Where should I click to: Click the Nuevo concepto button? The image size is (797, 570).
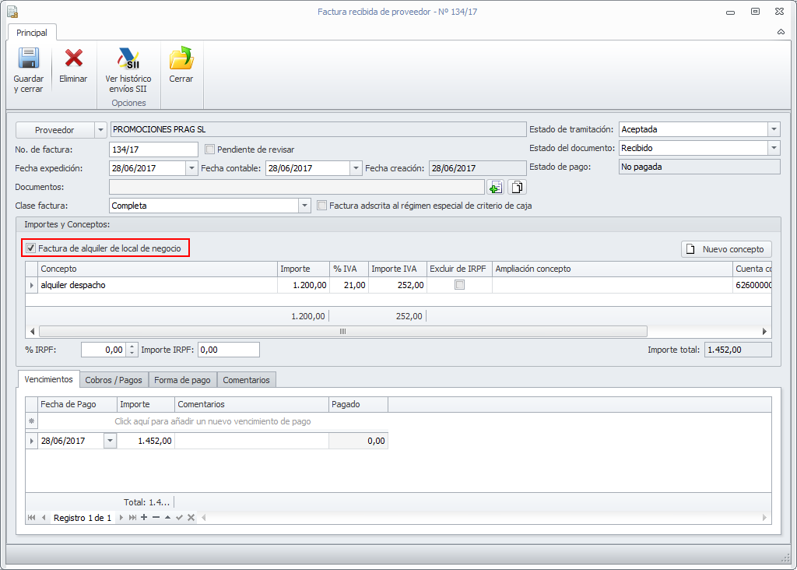tap(726, 249)
